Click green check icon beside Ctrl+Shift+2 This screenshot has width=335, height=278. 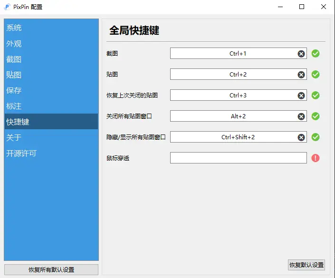(x=316, y=137)
